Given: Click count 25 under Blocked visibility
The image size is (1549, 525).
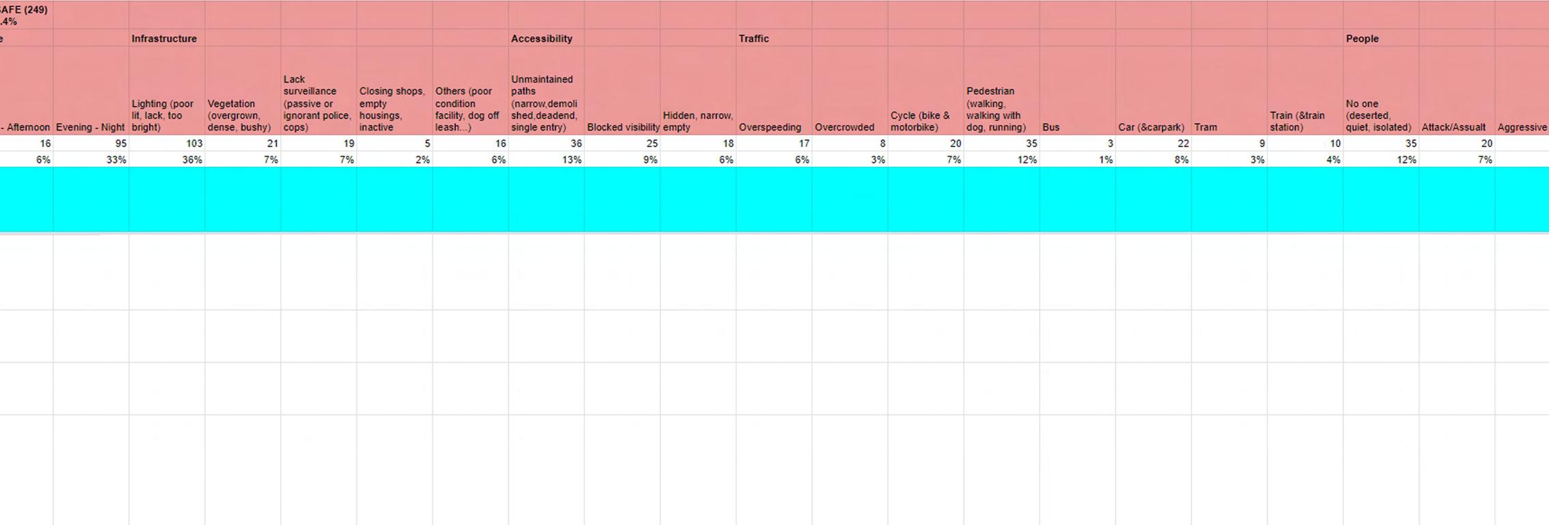Looking at the screenshot, I should [622, 143].
